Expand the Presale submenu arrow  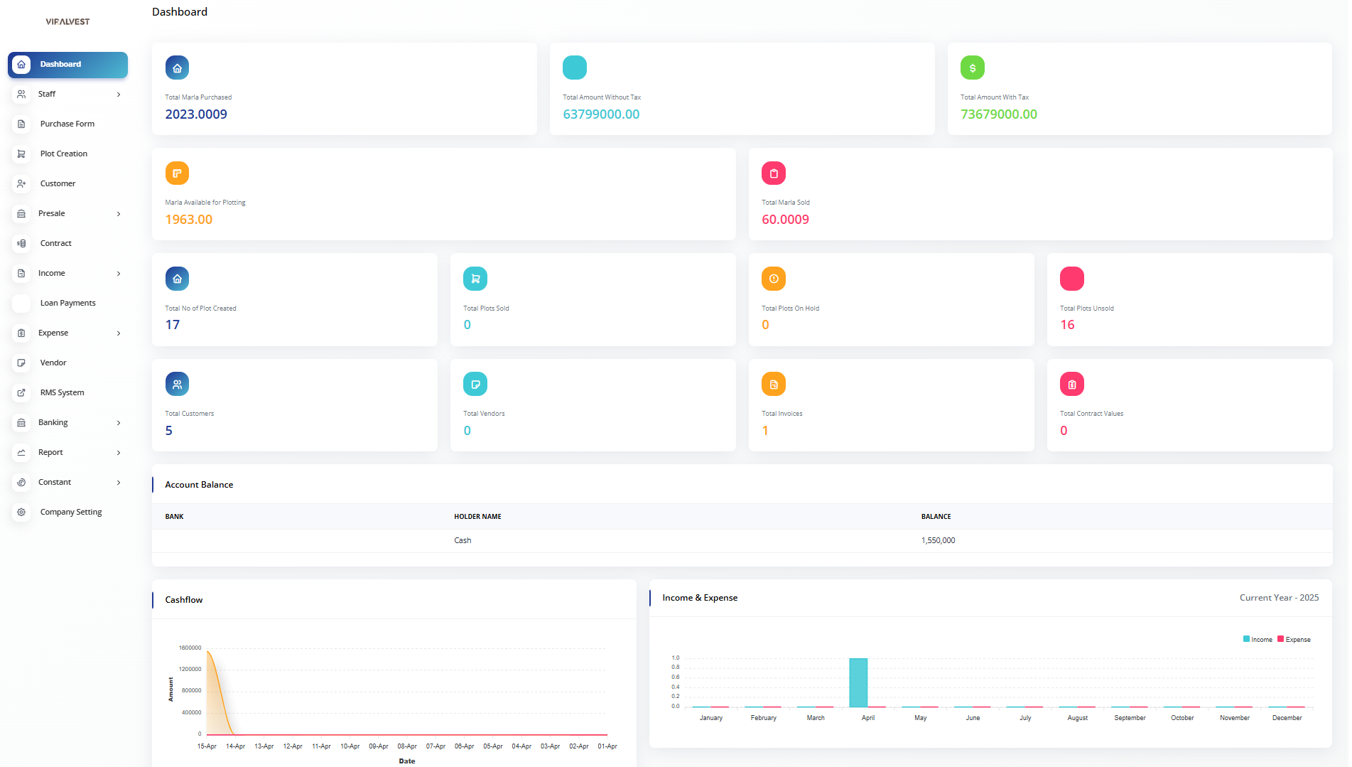119,214
